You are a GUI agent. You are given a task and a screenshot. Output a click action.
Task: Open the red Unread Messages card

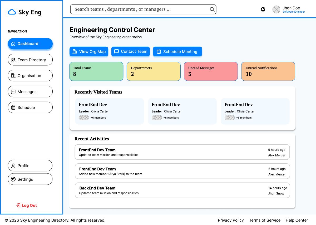[x=211, y=71]
